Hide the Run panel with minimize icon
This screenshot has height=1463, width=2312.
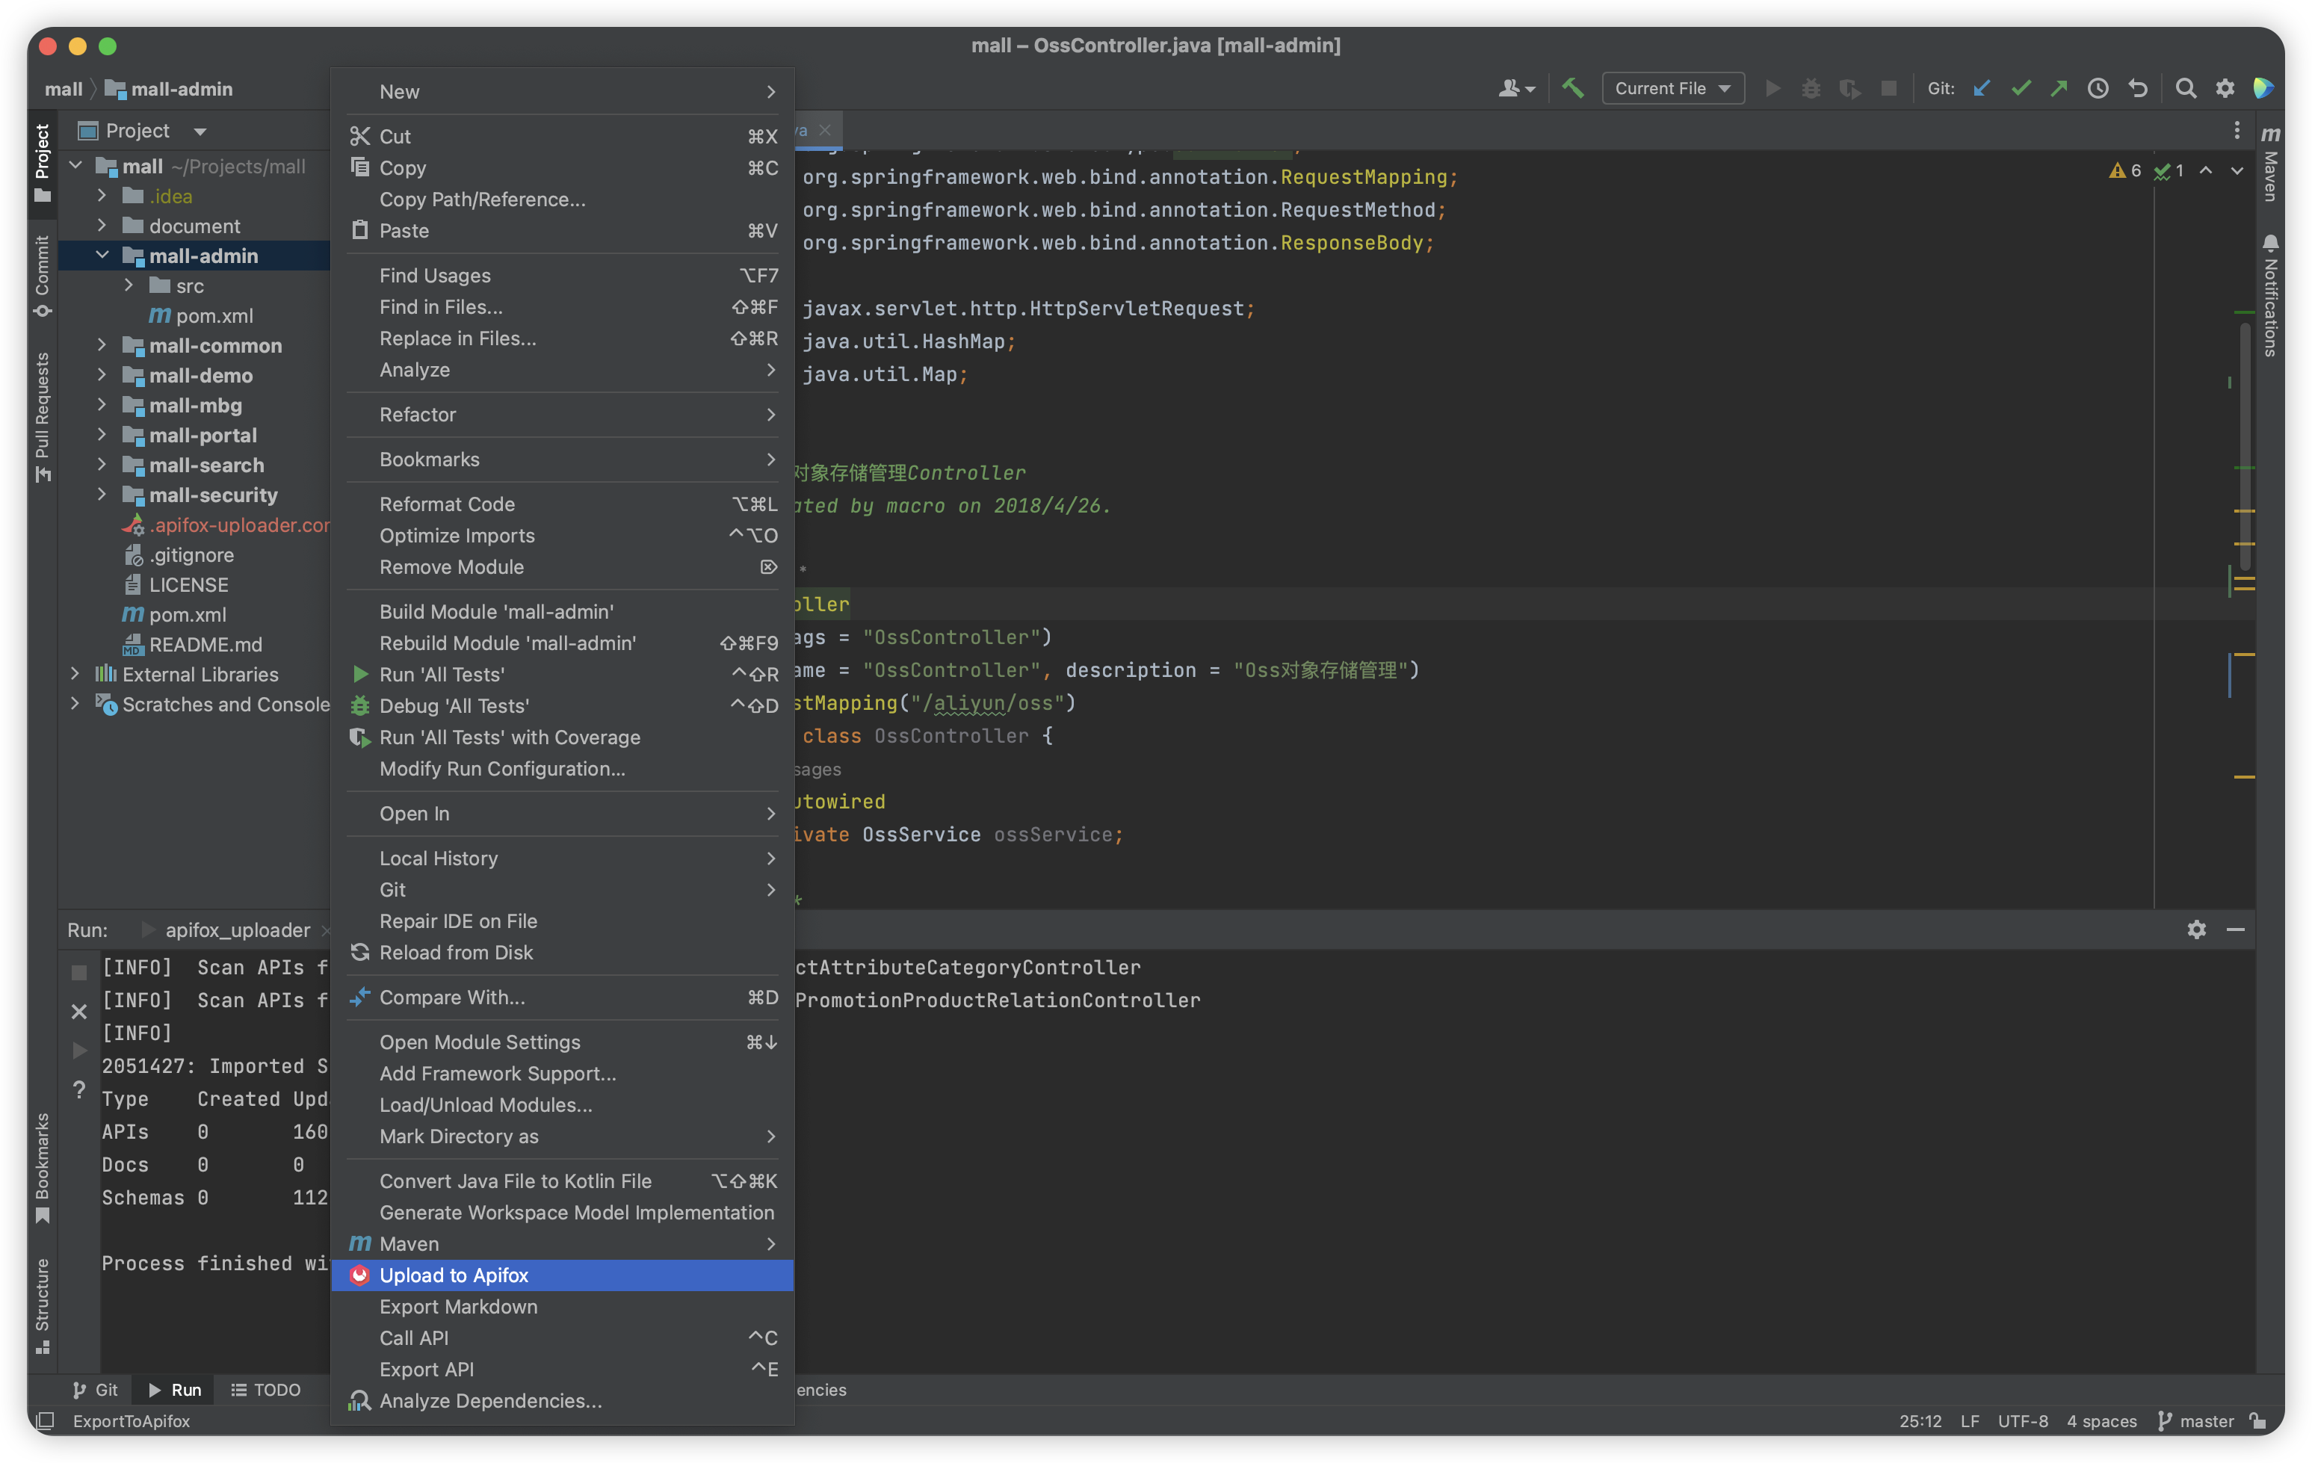click(2235, 930)
